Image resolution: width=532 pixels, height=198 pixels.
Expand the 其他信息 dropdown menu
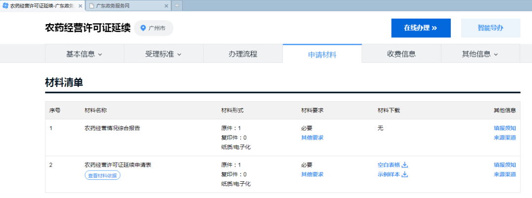(480, 54)
